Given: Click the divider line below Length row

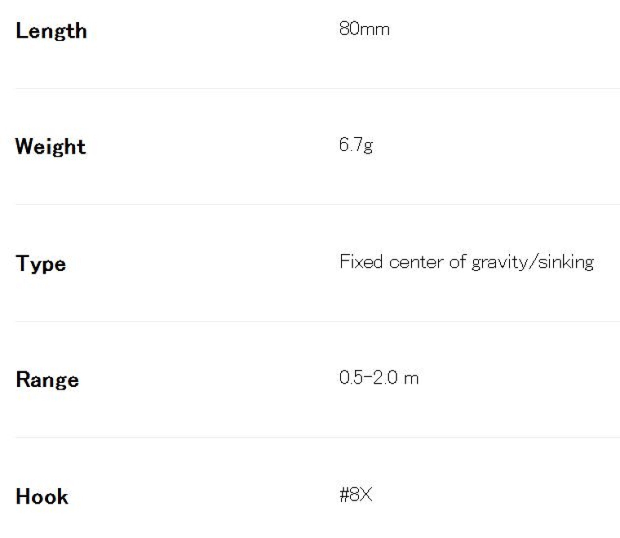Looking at the screenshot, I should (310, 89).
